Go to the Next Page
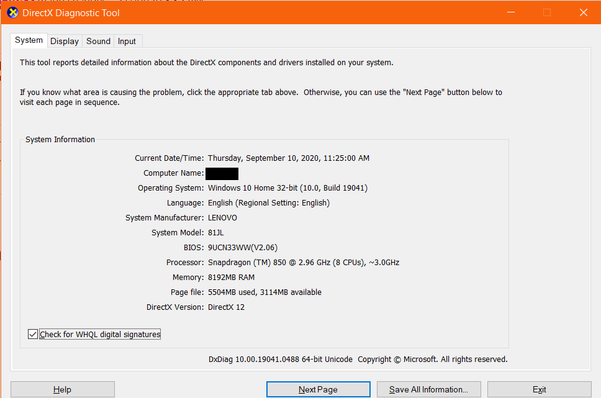The height and width of the screenshot is (398, 601). tap(318, 389)
